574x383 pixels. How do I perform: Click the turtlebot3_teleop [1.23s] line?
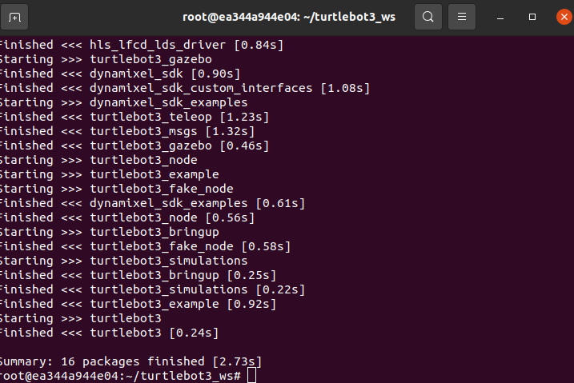[134, 117]
